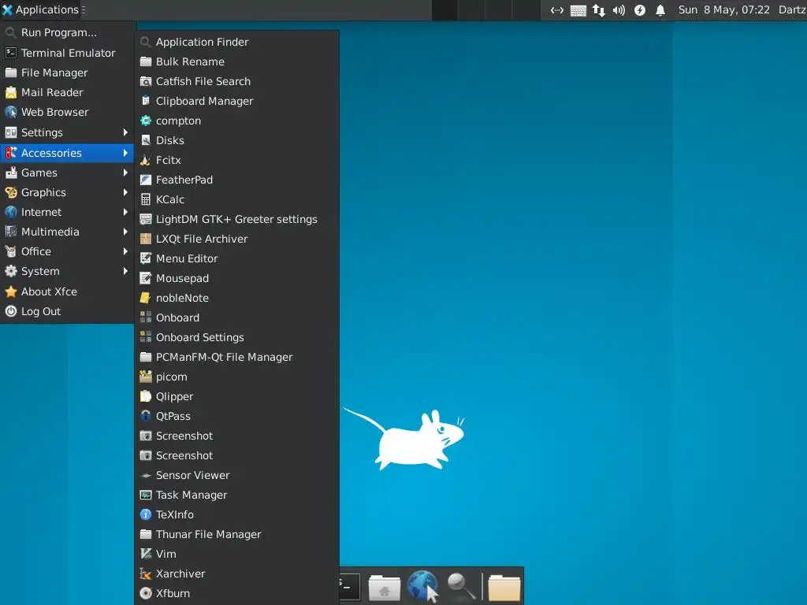The image size is (807, 605).
Task: Open Onboard on-screen keyboard entry
Action: point(236,318)
